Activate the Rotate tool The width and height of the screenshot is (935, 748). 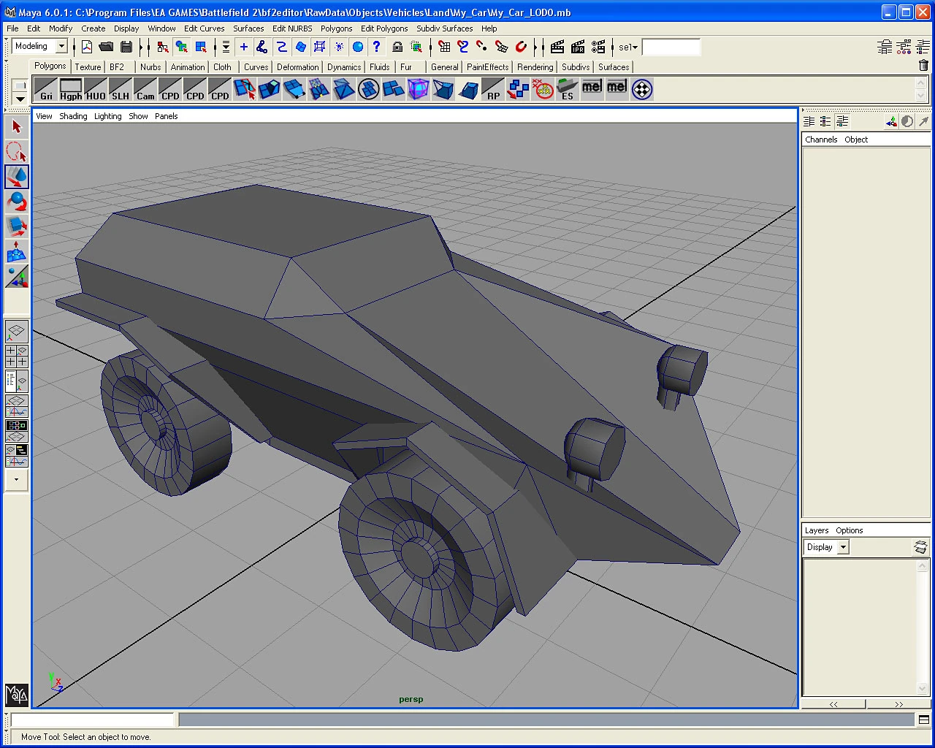tap(17, 202)
